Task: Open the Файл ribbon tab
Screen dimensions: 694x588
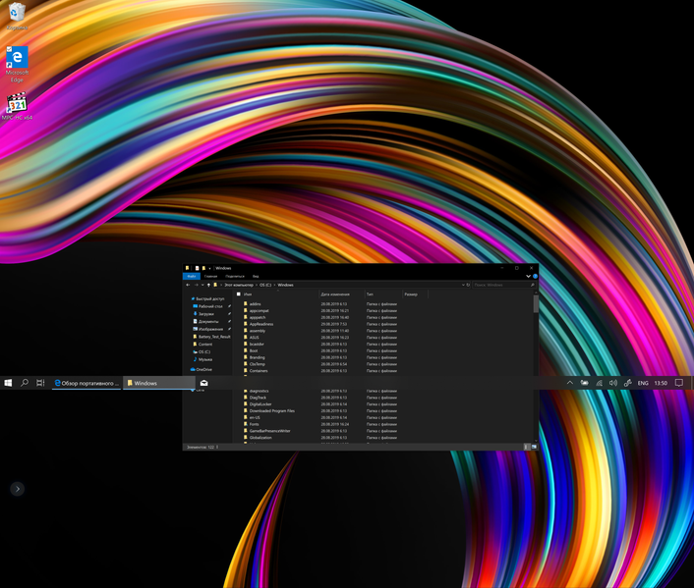Action: click(192, 276)
